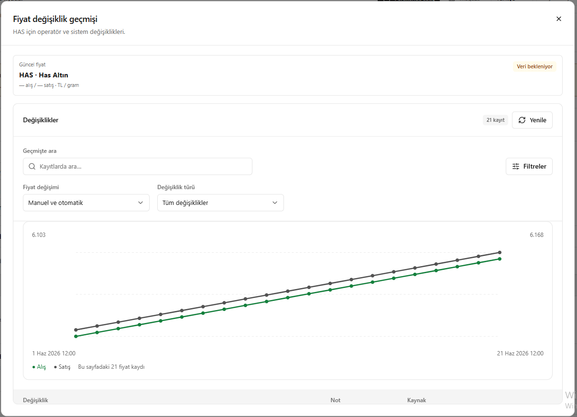This screenshot has width=577, height=417.
Task: Close the Fiyat değişiklik geçmişi dialog
Action: click(x=559, y=19)
